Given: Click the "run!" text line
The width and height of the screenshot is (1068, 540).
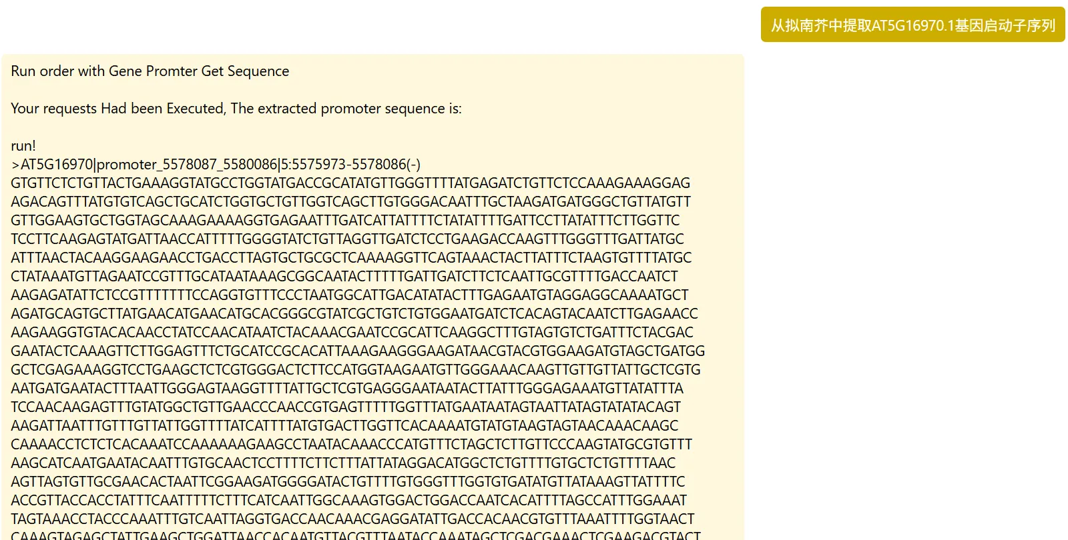Looking at the screenshot, I should point(23,146).
